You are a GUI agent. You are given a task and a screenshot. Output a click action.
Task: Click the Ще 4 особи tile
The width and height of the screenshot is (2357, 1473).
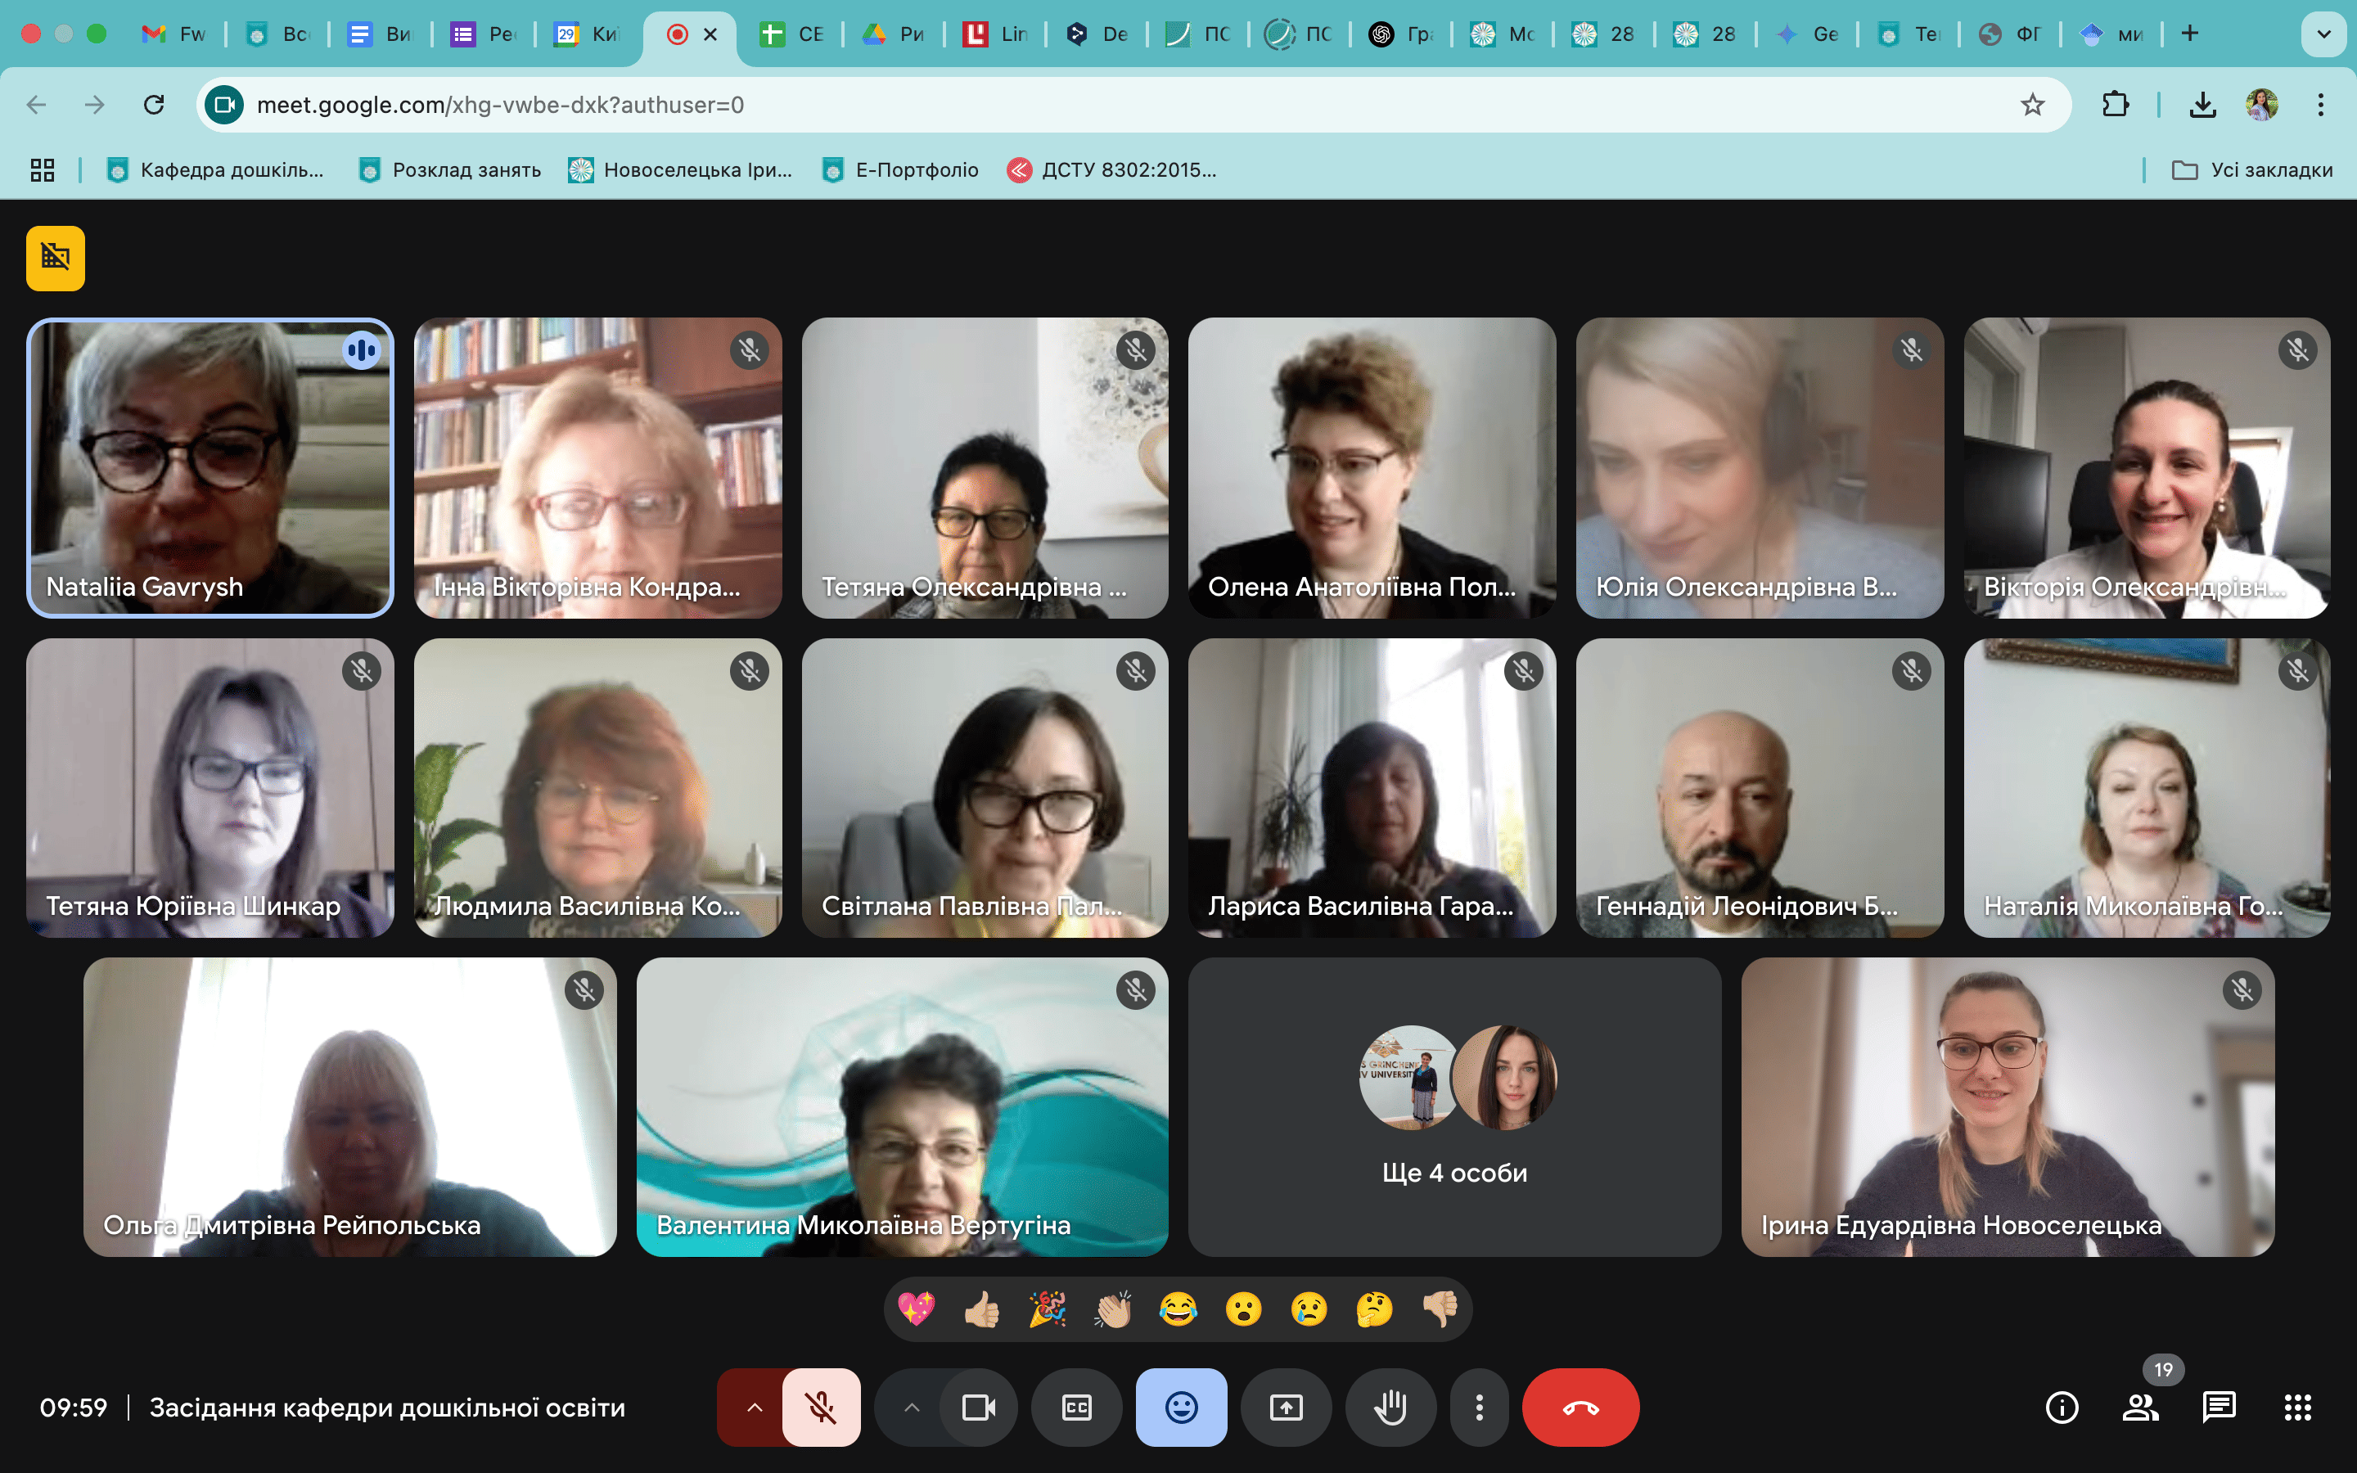pyautogui.click(x=1454, y=1106)
